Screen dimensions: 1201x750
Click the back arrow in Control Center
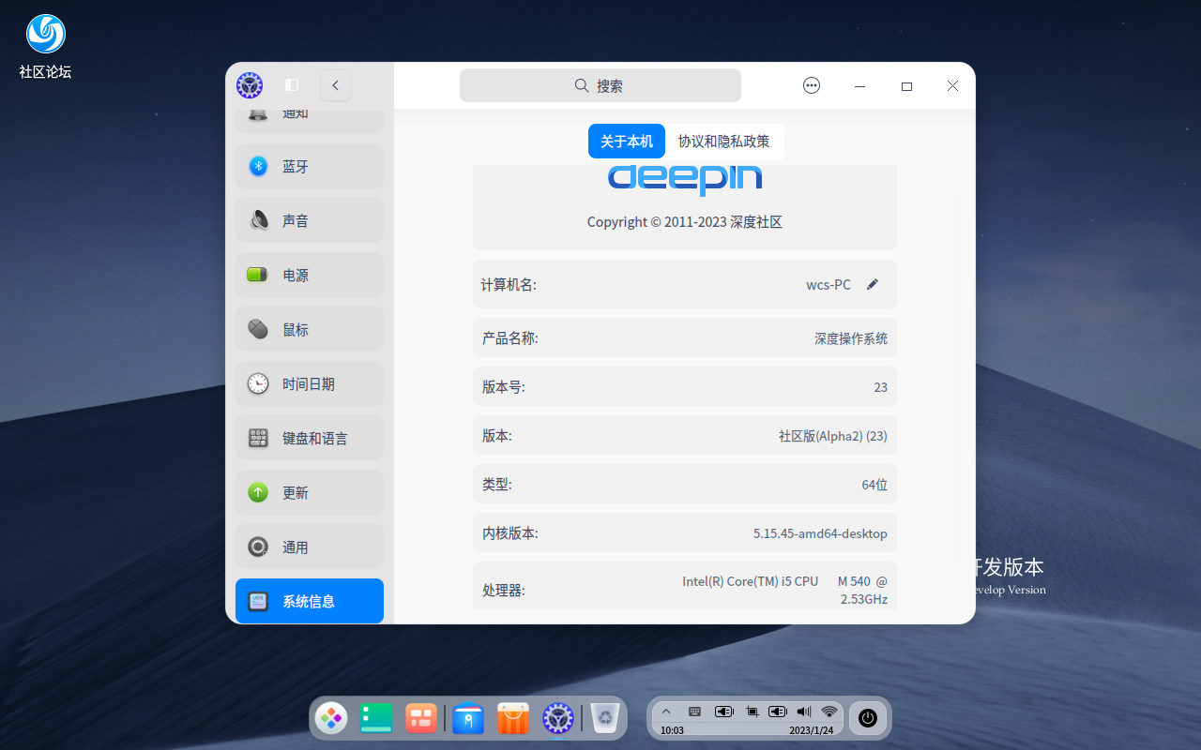point(335,84)
